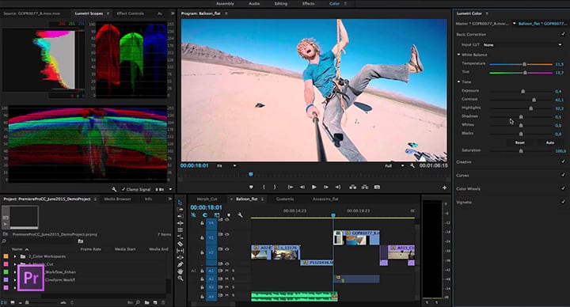This screenshot has height=307, width=570.
Task: Click the Contrast slider handle
Action: pos(534,100)
